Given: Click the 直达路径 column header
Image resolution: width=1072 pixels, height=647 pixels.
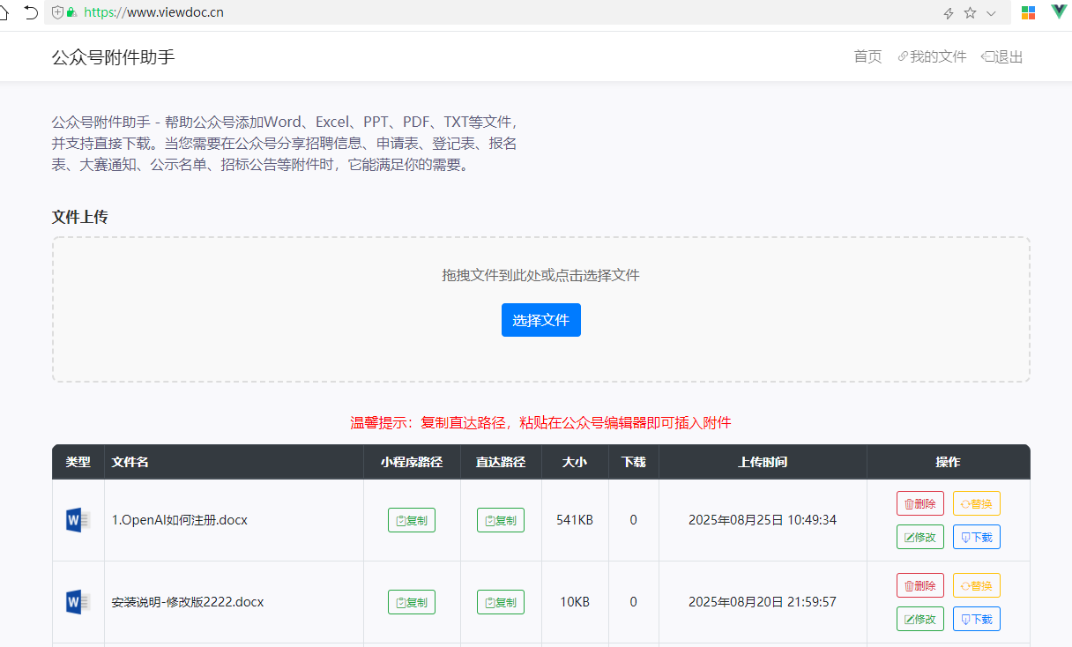Looking at the screenshot, I should point(501,462).
